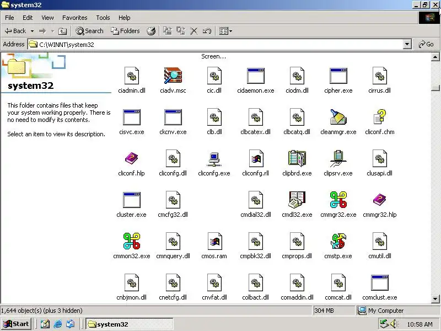Screen dimensions: 441x331
Task: Click the Copy To toolbar icon
Action: click(x=181, y=31)
